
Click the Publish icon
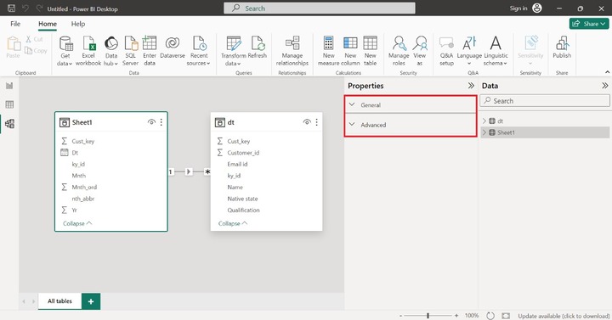(562, 43)
